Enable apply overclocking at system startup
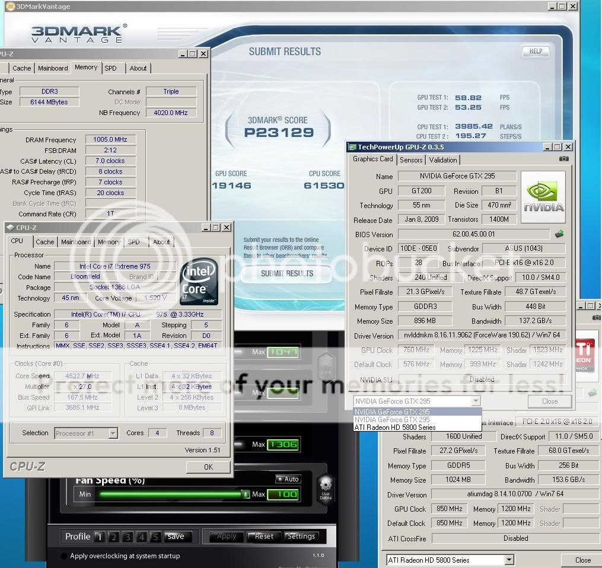Screen dimensions: 602x568 point(64,556)
